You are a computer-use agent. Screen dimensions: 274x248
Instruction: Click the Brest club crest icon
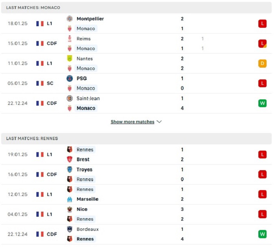click(x=70, y=160)
